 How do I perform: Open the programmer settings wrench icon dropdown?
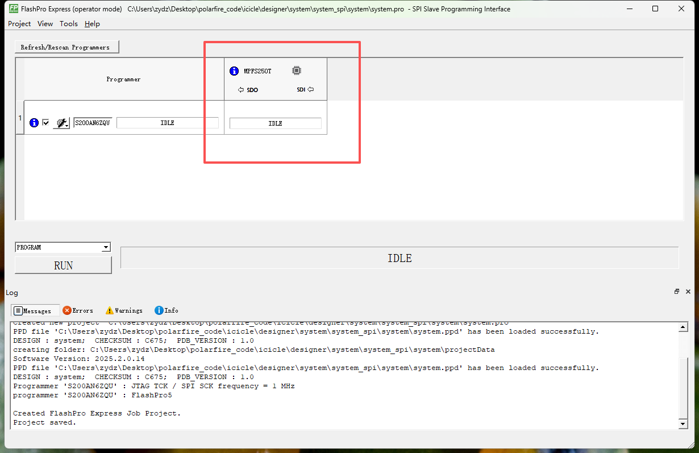click(x=61, y=123)
